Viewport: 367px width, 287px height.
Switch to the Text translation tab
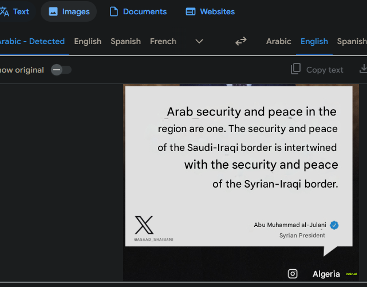pos(17,11)
